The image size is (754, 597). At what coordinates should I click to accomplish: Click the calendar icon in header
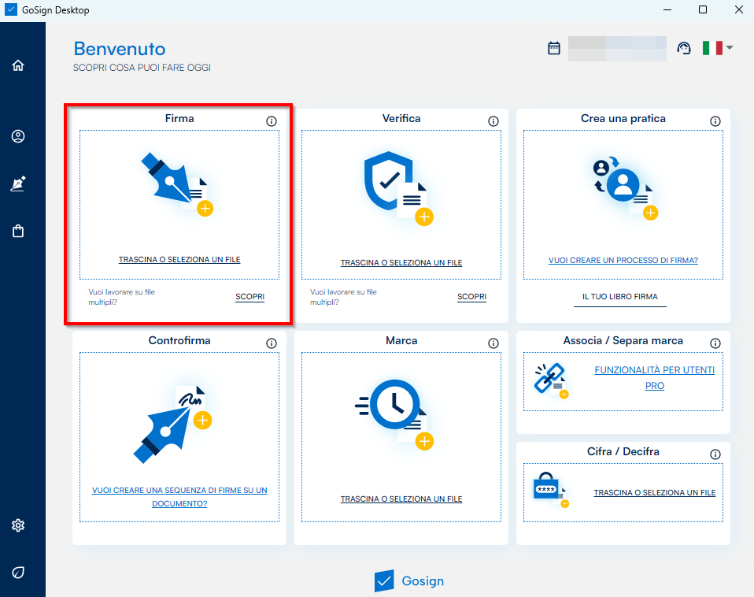(554, 48)
